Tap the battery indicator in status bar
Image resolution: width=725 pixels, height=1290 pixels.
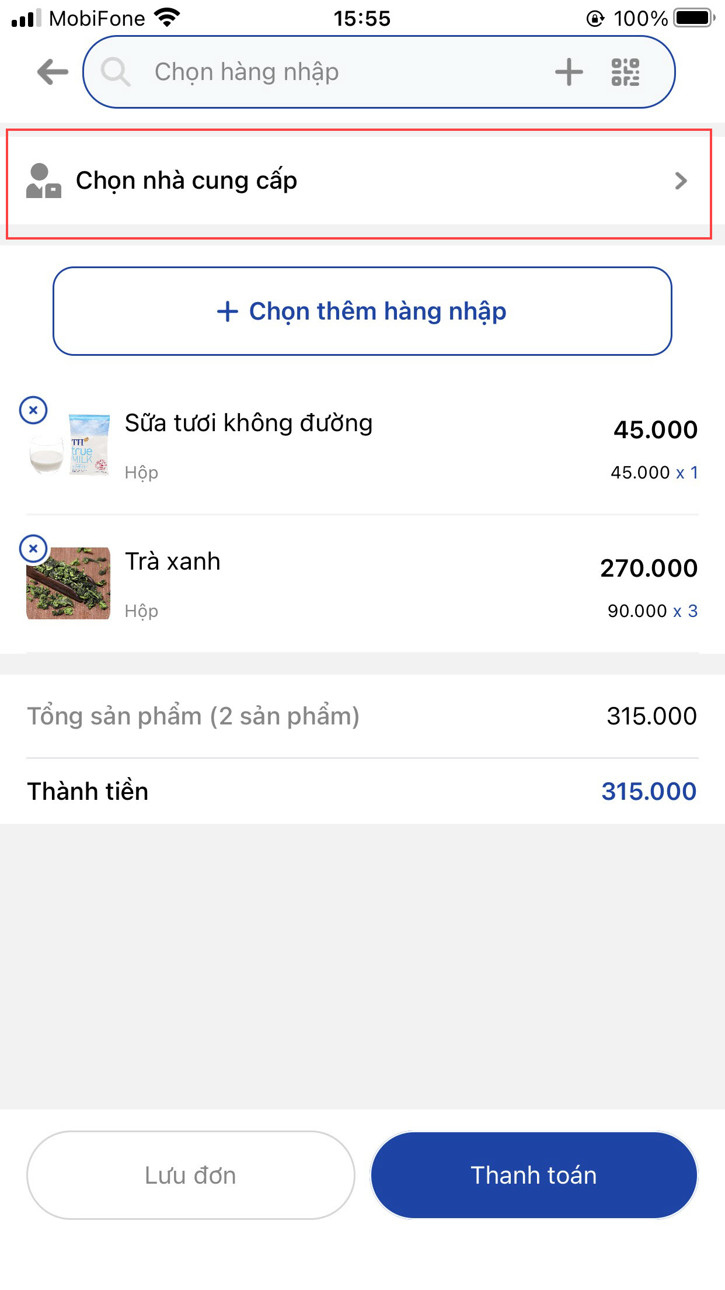click(x=693, y=18)
